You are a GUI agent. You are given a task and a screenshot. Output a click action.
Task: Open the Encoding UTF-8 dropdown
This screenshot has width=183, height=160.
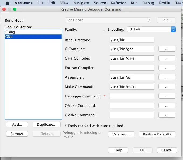tap(151, 29)
